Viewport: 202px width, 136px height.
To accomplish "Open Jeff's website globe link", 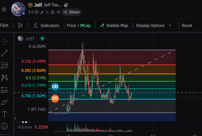I will [53, 12].
